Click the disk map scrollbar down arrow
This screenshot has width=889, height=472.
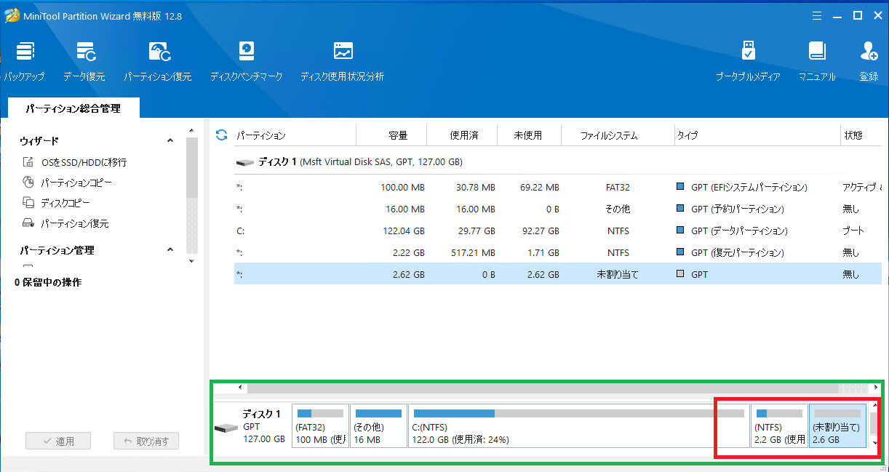coord(874,442)
